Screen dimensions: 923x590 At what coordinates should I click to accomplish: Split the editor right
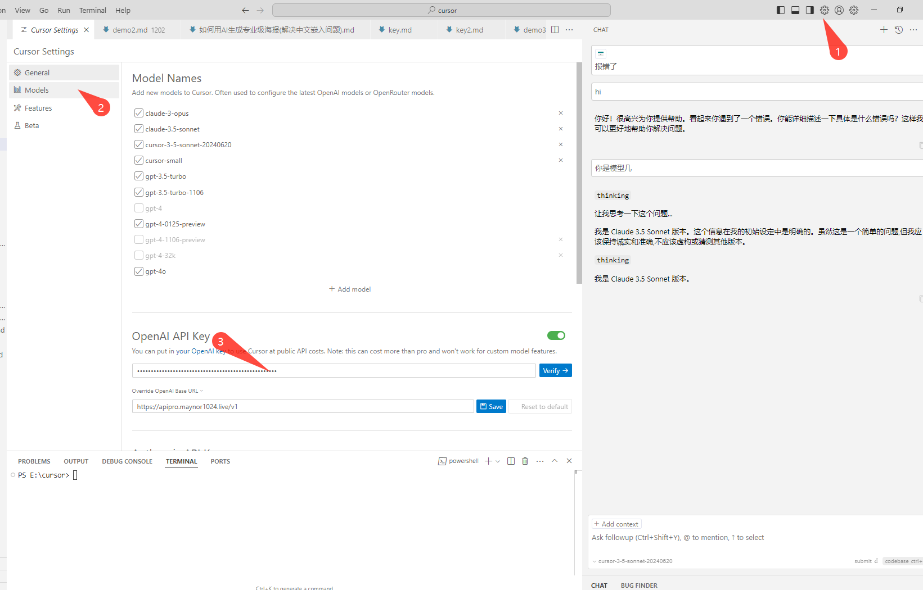(555, 30)
